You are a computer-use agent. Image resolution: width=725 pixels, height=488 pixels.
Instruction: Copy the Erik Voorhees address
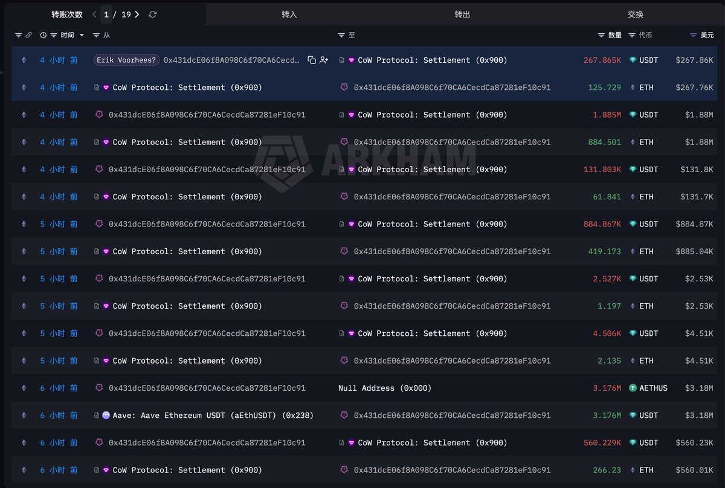coord(312,60)
